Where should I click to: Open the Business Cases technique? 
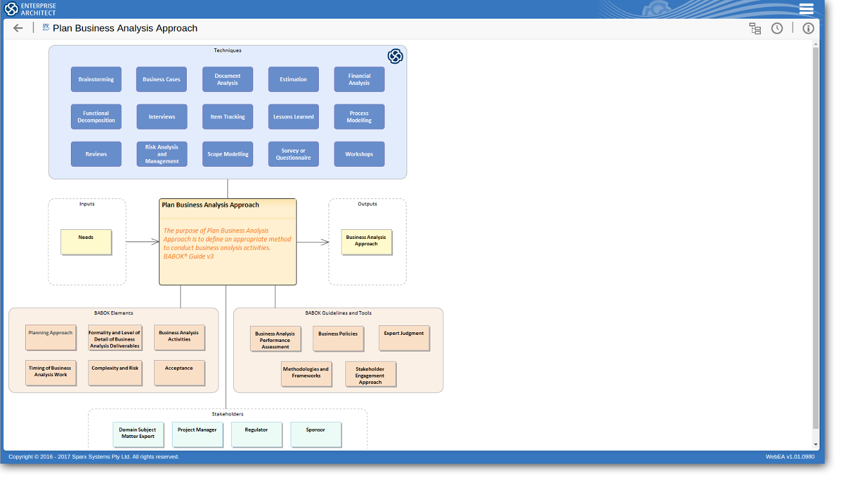(x=162, y=79)
